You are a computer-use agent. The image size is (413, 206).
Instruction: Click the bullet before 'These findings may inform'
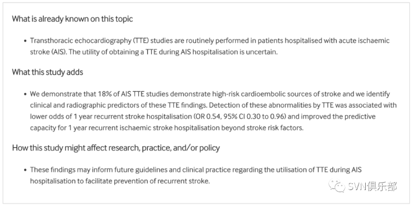click(25, 170)
